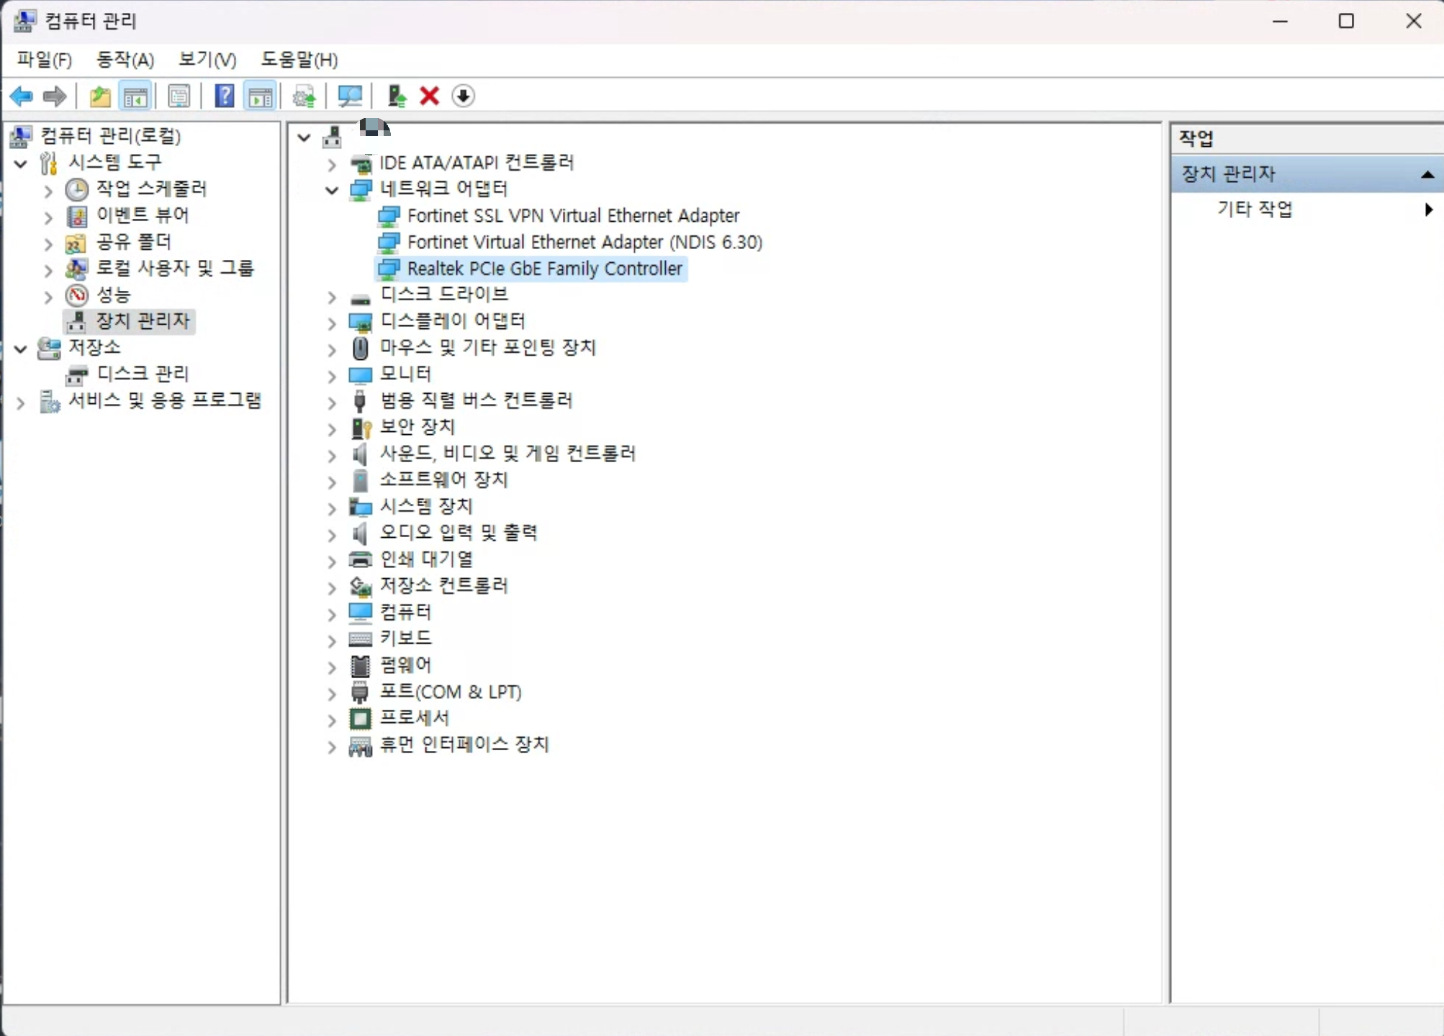Viewport: 1444px width, 1036px height.
Task: Toggle Show/Hide Console Tree button
Action: coord(135,96)
